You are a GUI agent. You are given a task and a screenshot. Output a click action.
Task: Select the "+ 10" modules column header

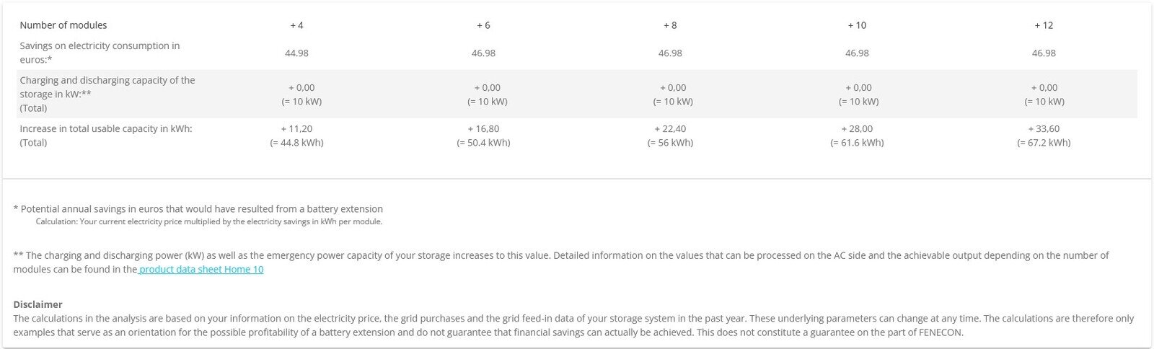[857, 25]
